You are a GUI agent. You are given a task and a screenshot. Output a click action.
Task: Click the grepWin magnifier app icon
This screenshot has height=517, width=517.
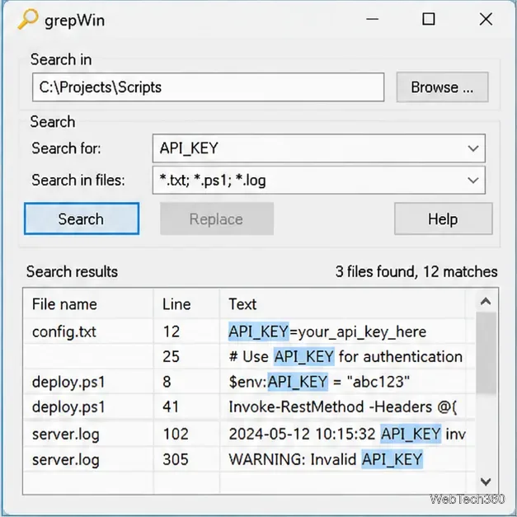coord(28,19)
